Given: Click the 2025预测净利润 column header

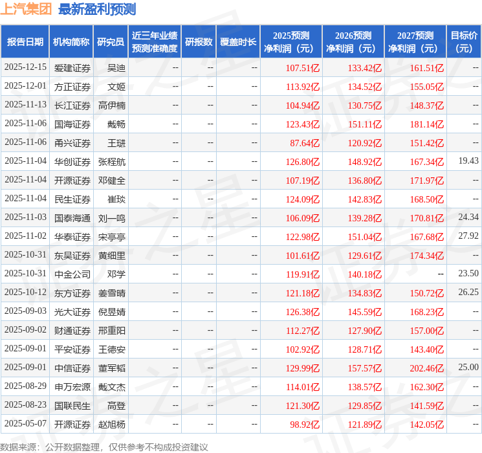Looking at the screenshot, I should click(x=291, y=41).
